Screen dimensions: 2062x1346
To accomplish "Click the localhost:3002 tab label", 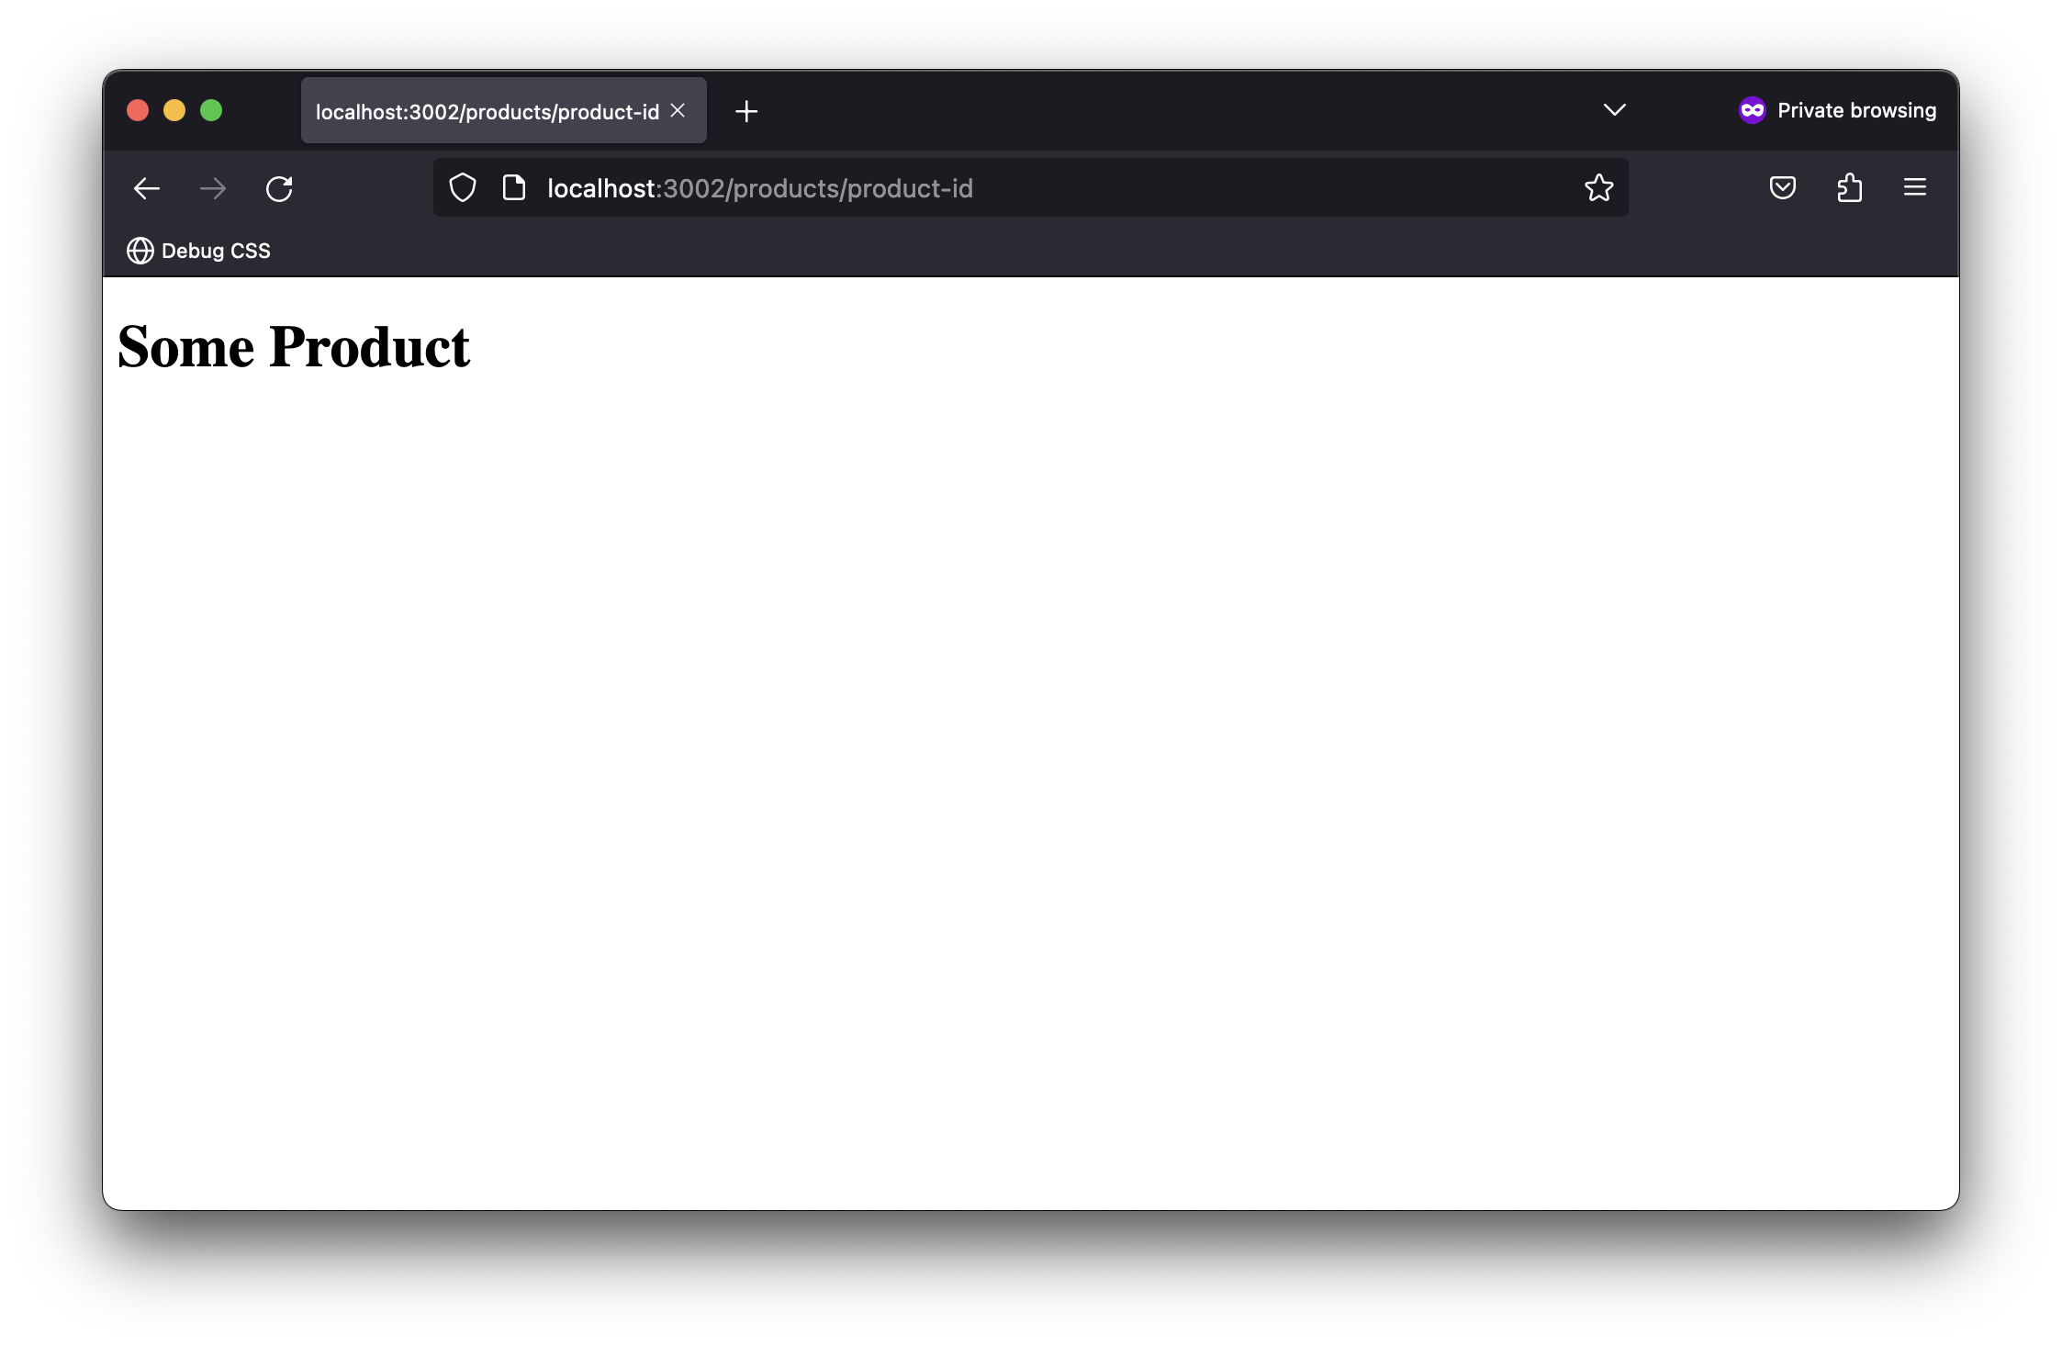I will pos(487,111).
